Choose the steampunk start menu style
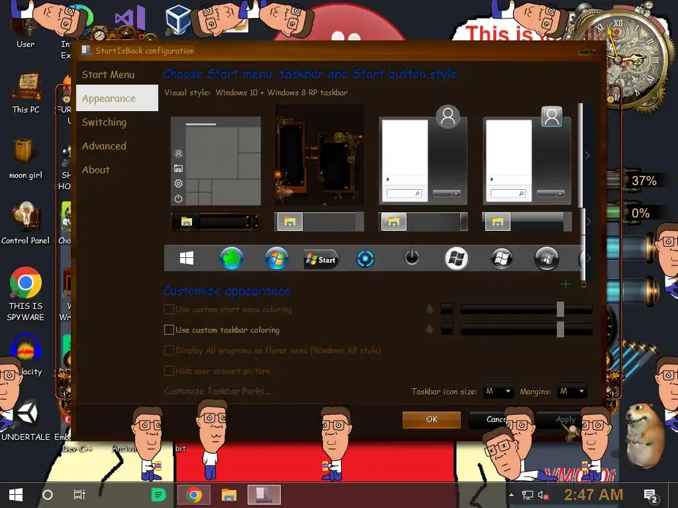 (x=319, y=156)
